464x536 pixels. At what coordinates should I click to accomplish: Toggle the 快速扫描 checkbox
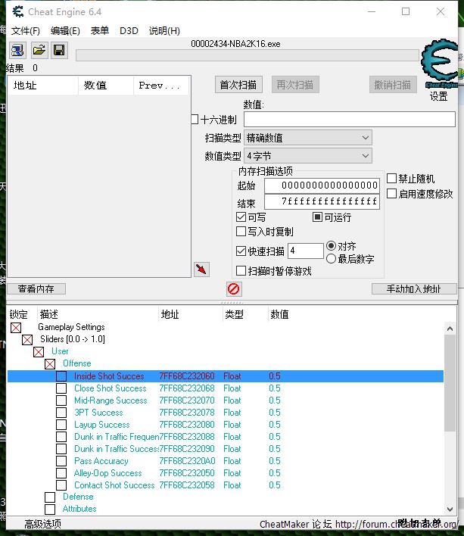click(241, 251)
